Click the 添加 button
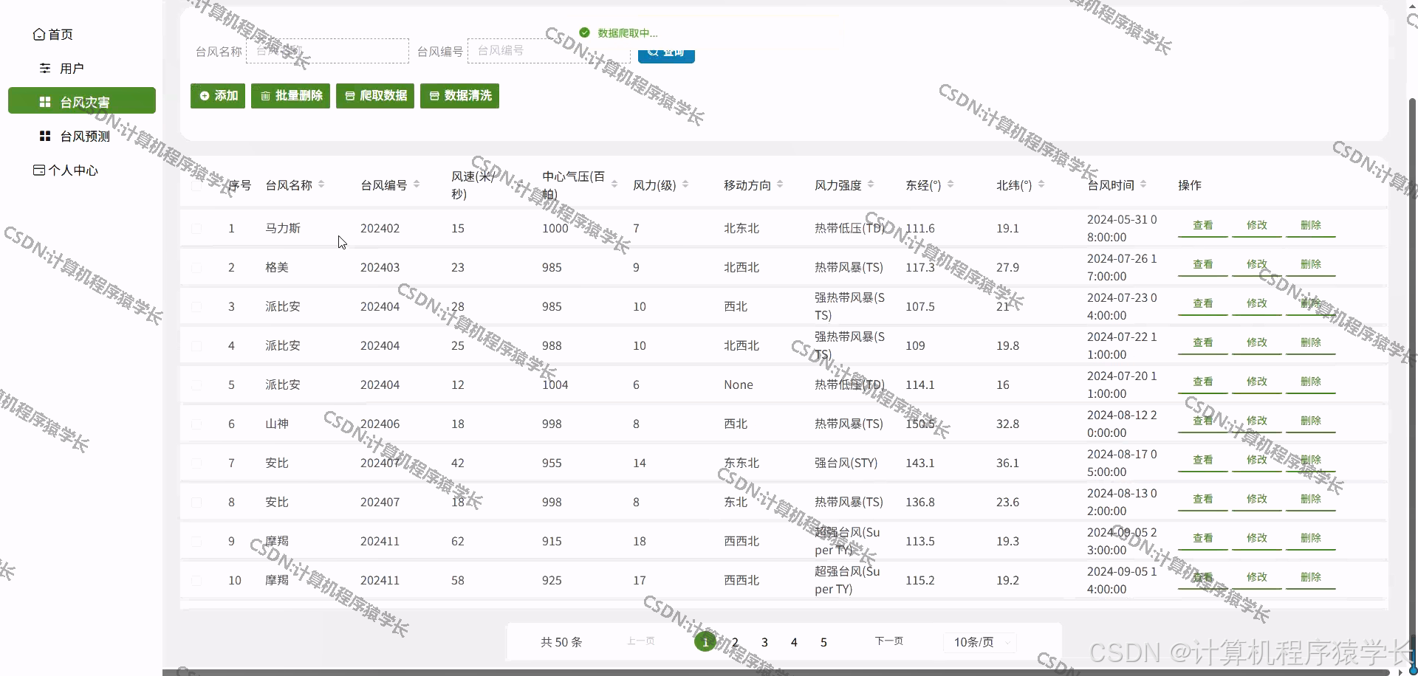The width and height of the screenshot is (1418, 676). coord(218,96)
